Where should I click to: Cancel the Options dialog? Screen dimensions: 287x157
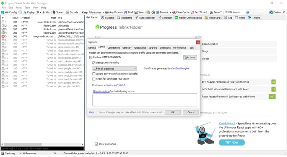click(x=191, y=112)
